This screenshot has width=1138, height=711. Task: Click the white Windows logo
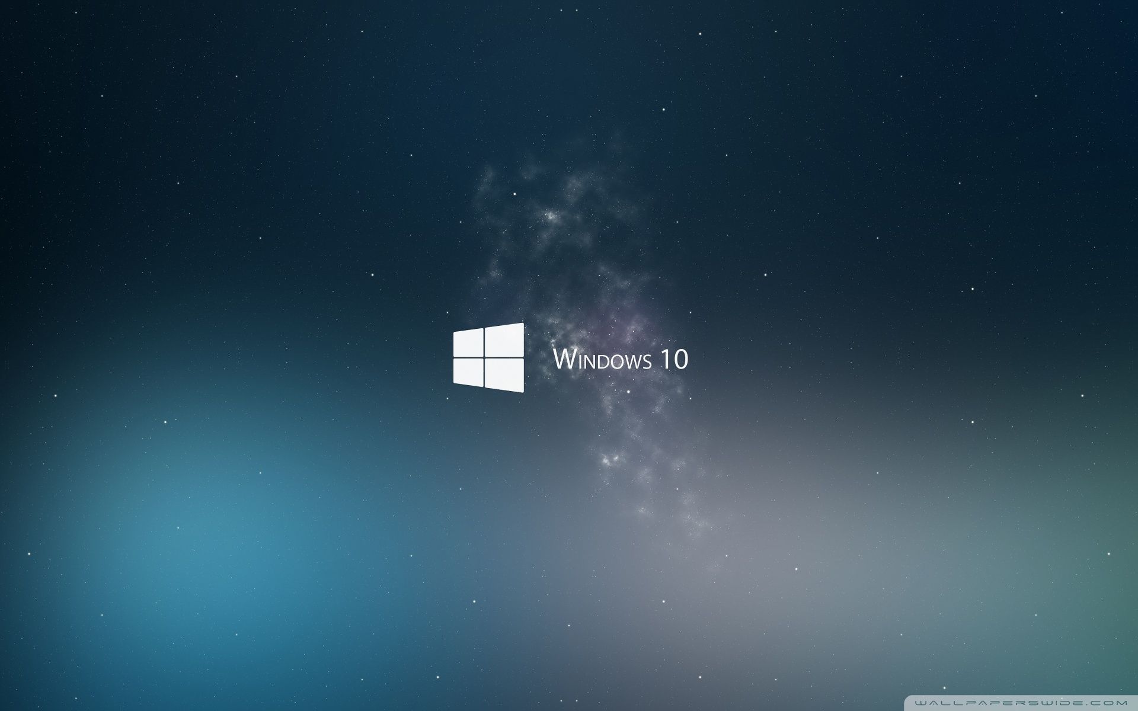489,357
